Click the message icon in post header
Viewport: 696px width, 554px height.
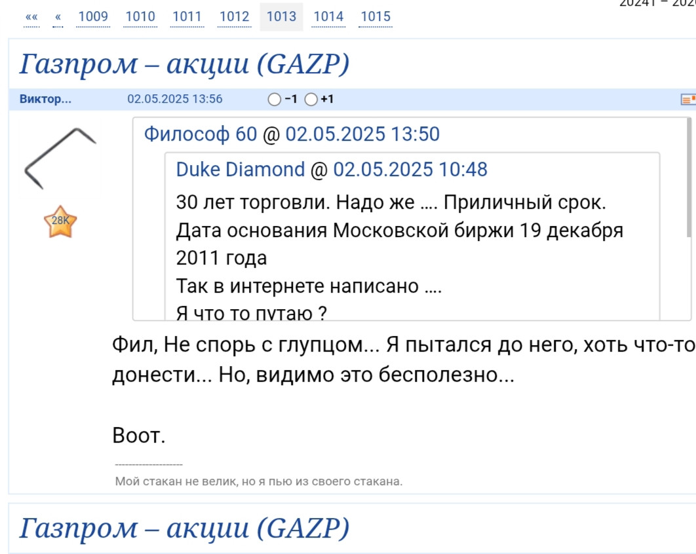pos(688,100)
